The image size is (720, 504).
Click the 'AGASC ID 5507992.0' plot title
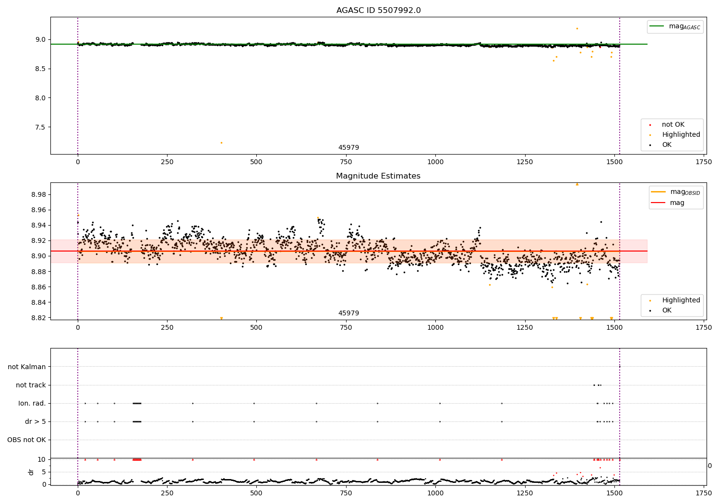pos(378,11)
